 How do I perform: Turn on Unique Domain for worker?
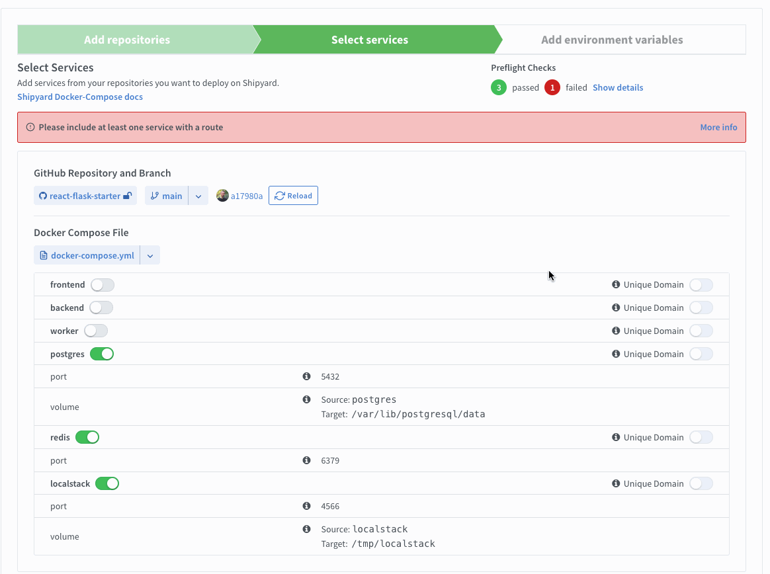pyautogui.click(x=701, y=331)
